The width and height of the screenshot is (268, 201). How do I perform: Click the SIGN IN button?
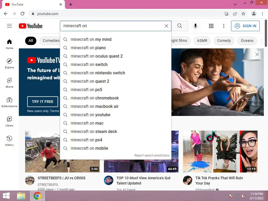point(245,26)
